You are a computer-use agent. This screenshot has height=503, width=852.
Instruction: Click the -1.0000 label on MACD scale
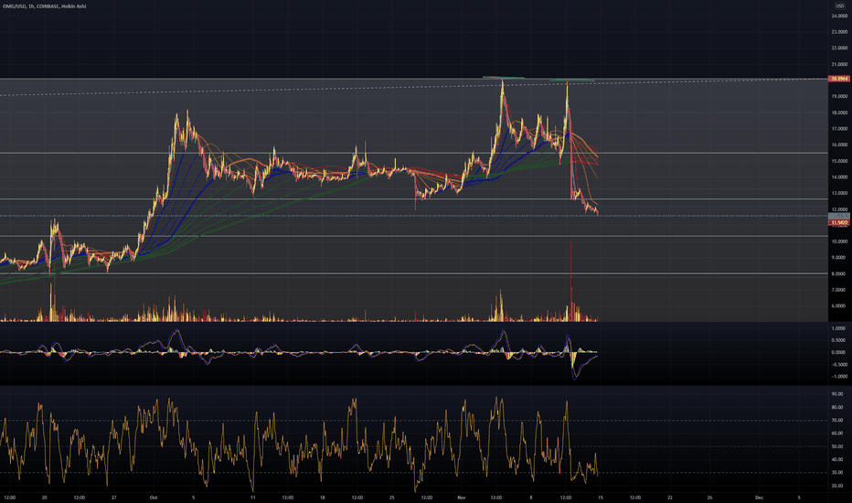pos(838,376)
